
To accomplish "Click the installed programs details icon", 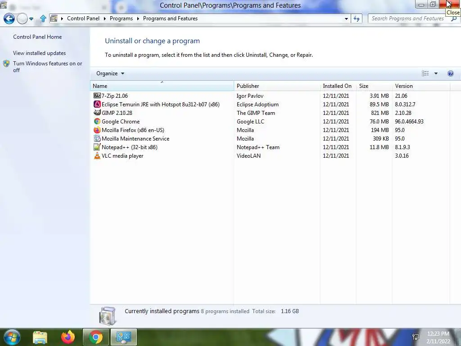I will tap(108, 316).
